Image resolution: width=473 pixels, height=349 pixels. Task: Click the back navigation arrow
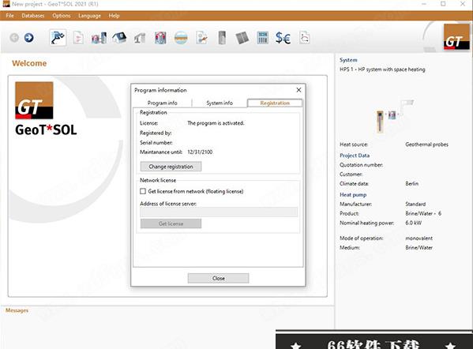coord(14,38)
